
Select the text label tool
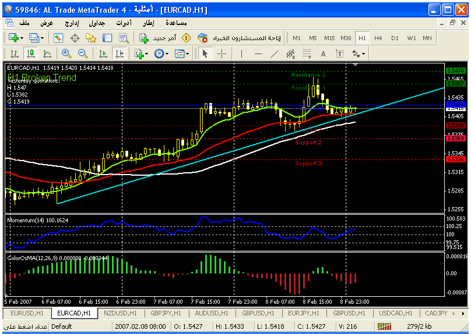tap(323, 54)
